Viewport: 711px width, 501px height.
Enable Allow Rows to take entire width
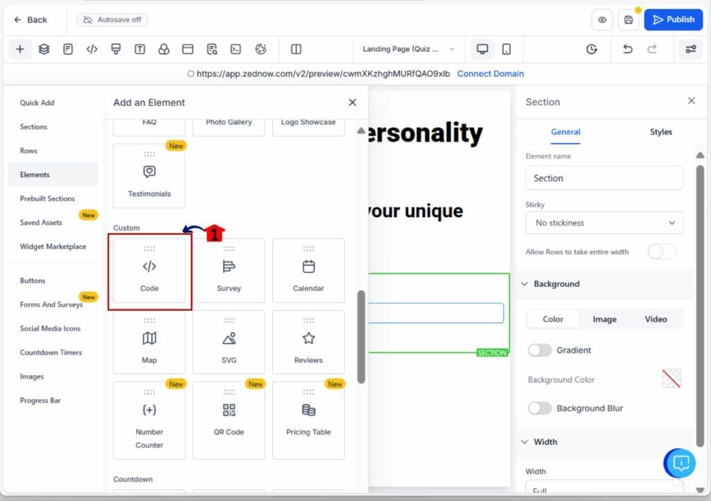coord(661,252)
